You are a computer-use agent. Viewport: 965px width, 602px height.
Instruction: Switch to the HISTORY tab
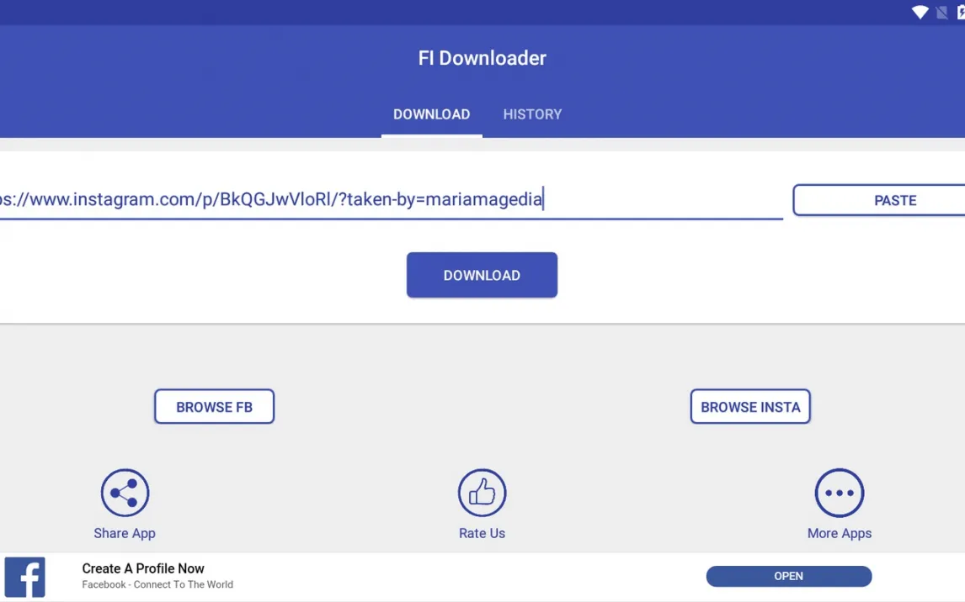532,114
